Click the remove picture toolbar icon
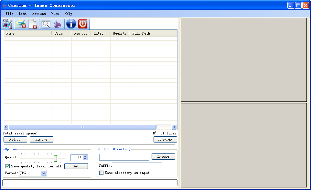The height and width of the screenshot is (190, 311). 21,24
